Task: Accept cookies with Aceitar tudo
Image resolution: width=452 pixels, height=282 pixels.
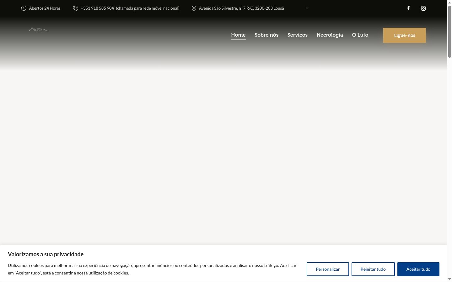Action: coord(418,269)
